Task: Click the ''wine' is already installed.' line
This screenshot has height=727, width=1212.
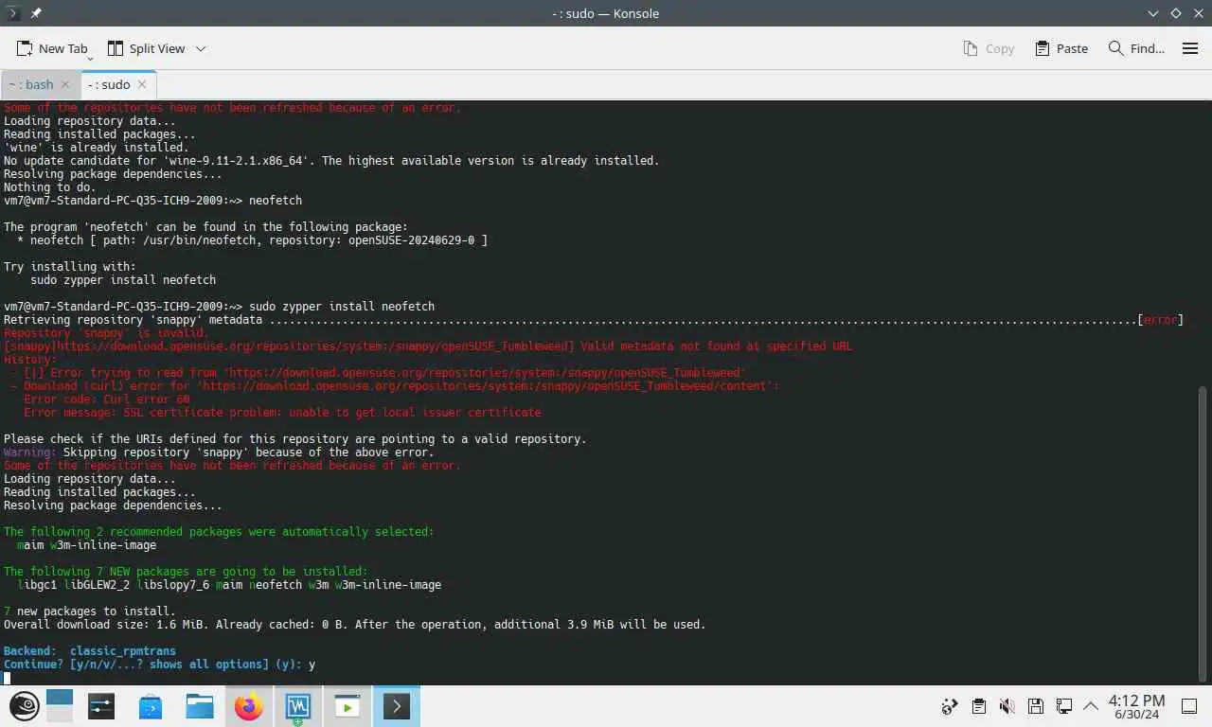Action: tap(97, 148)
